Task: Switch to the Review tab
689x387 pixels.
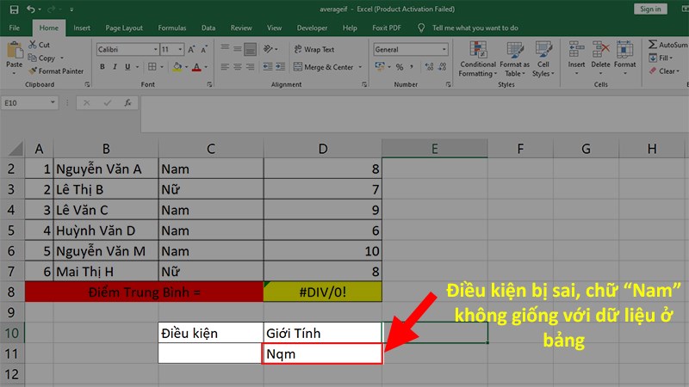Action: (x=241, y=28)
